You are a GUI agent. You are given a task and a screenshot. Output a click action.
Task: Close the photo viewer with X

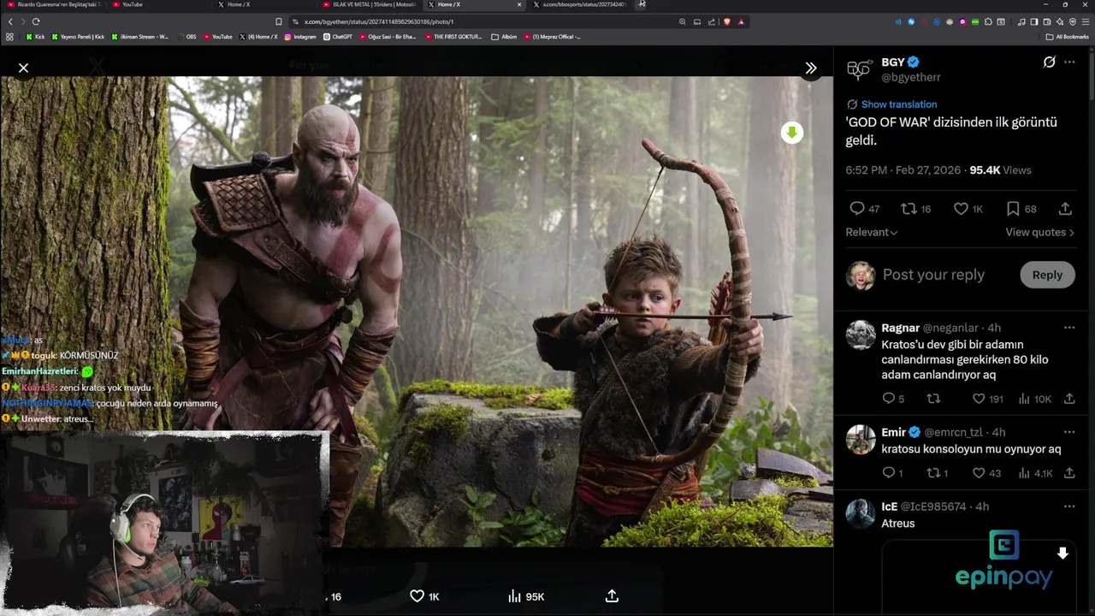[x=23, y=68]
